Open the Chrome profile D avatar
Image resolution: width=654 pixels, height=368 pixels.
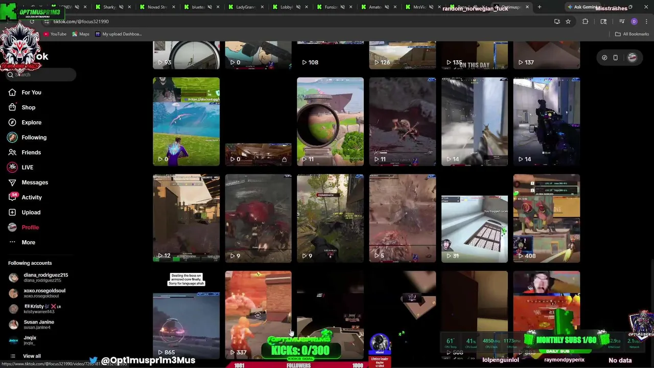(634, 21)
